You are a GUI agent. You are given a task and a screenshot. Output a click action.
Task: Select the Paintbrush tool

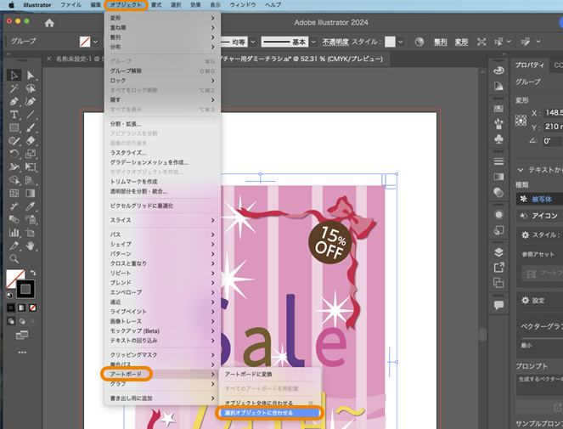tap(31, 127)
